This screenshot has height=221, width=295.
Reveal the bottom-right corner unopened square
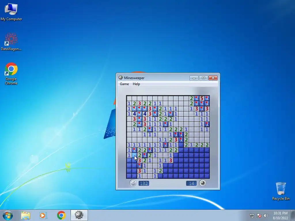(207, 176)
